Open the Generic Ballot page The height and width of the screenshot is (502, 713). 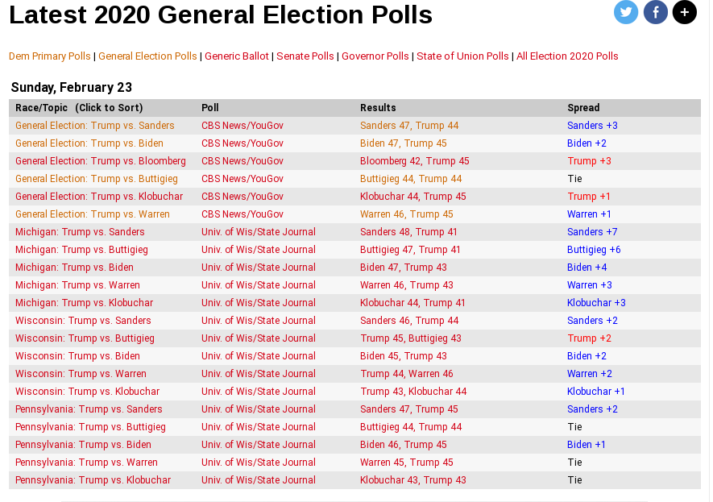(236, 56)
